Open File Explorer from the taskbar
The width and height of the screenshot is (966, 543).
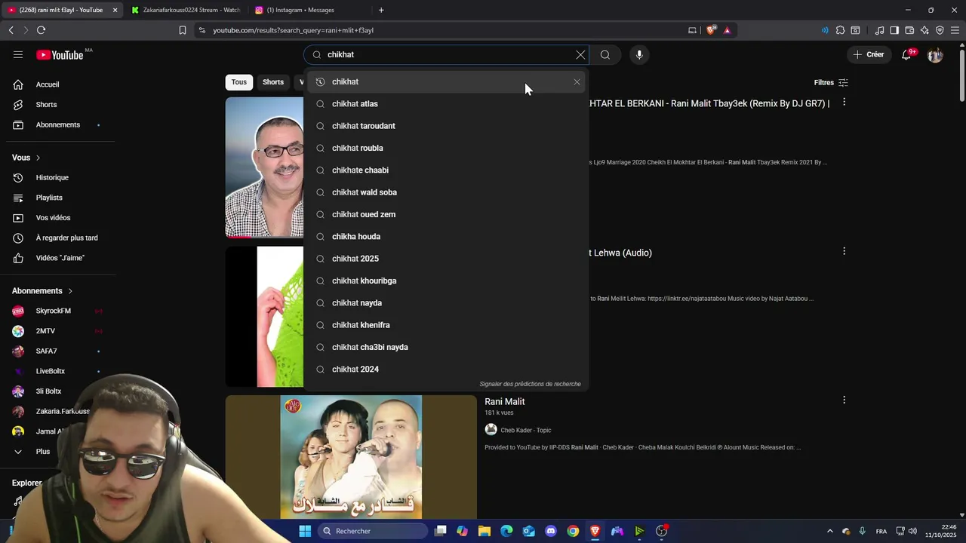click(x=485, y=531)
